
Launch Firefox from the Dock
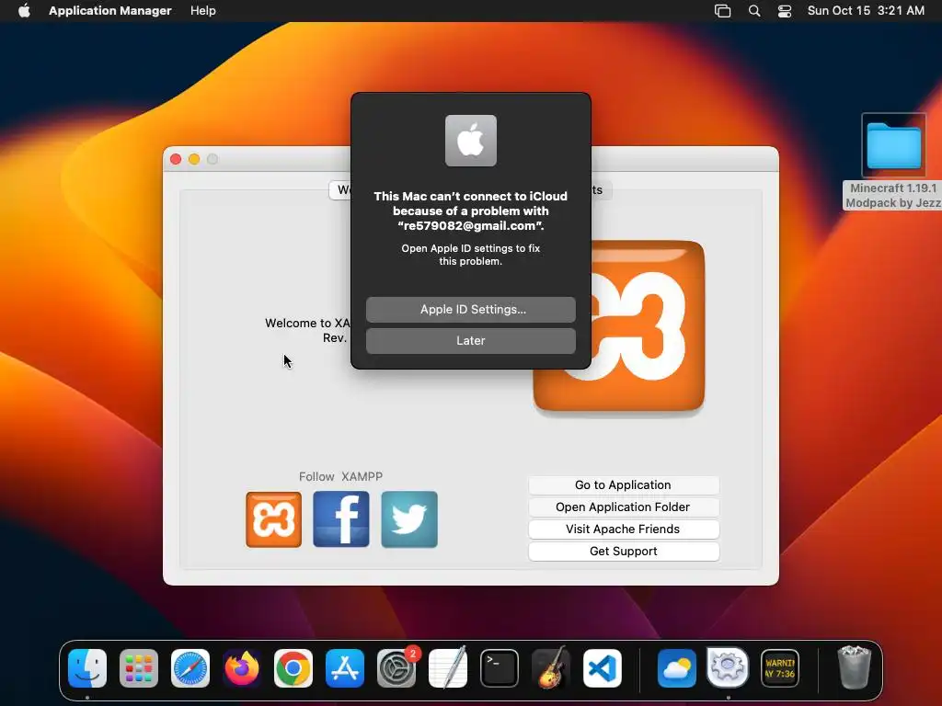pyautogui.click(x=242, y=668)
